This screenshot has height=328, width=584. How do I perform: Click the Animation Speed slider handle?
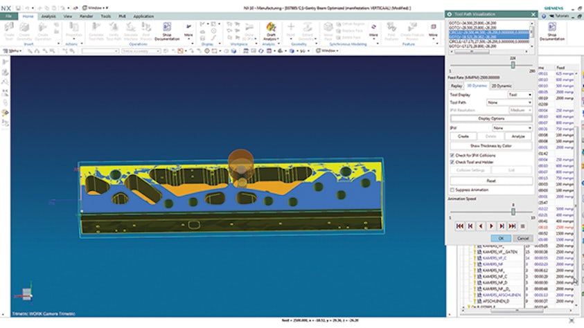pos(513,212)
